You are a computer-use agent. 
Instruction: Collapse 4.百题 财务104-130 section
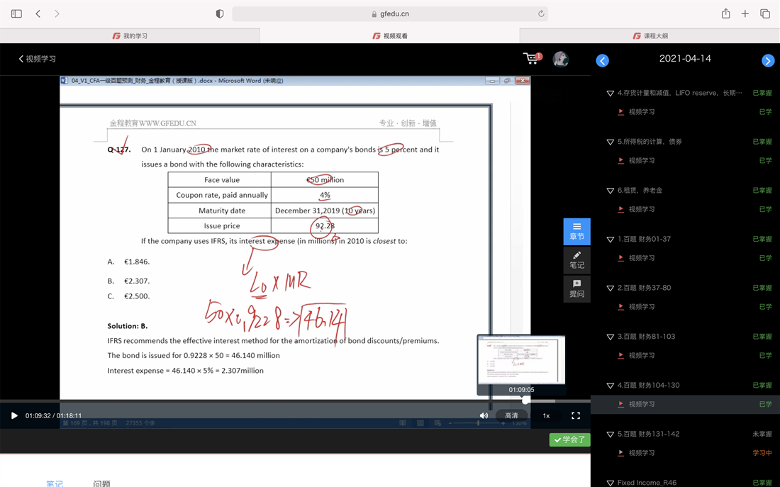click(x=611, y=386)
